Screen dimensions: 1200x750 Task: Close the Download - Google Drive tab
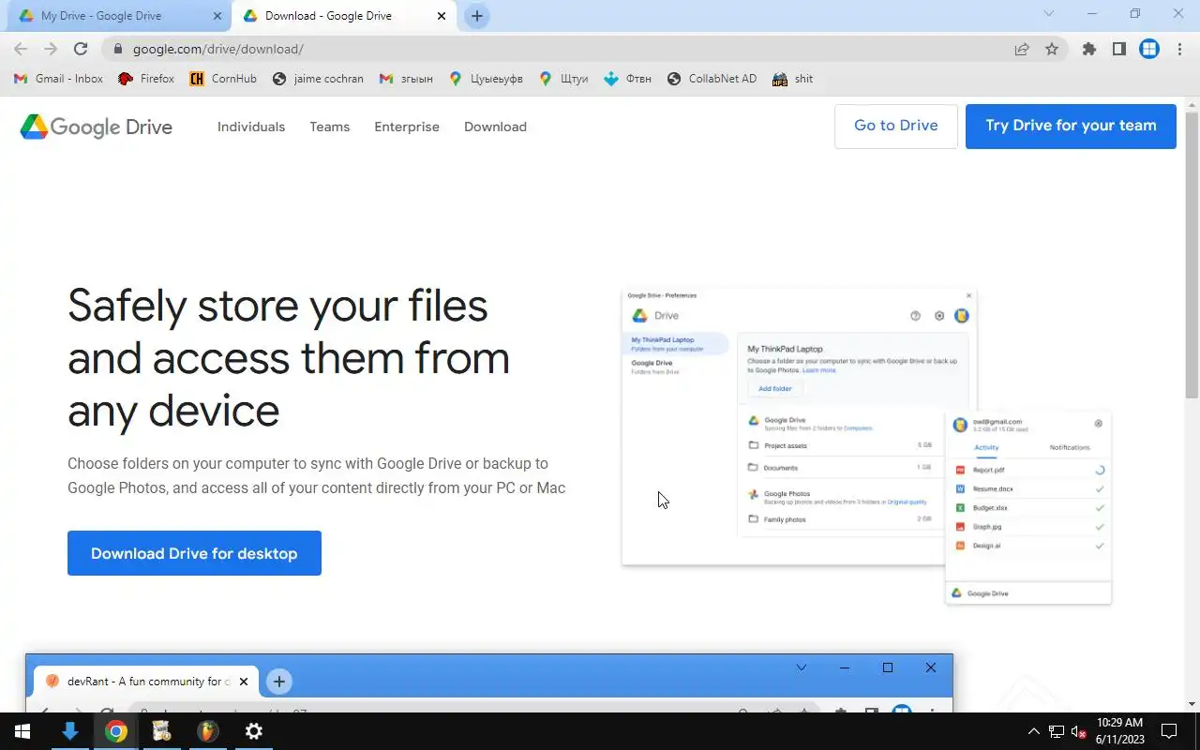pyautogui.click(x=442, y=16)
